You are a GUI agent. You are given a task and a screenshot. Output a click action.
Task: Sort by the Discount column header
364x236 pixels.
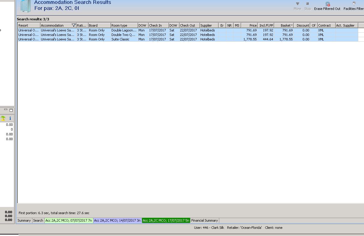click(x=302, y=25)
